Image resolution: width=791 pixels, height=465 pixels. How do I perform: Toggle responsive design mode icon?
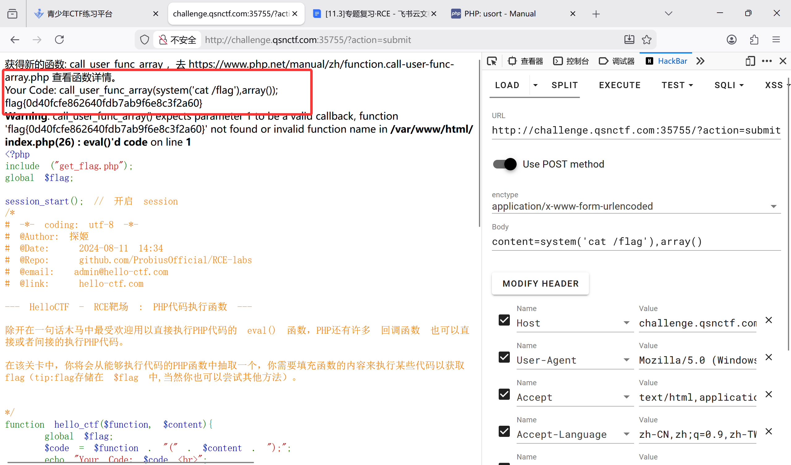pyautogui.click(x=750, y=61)
